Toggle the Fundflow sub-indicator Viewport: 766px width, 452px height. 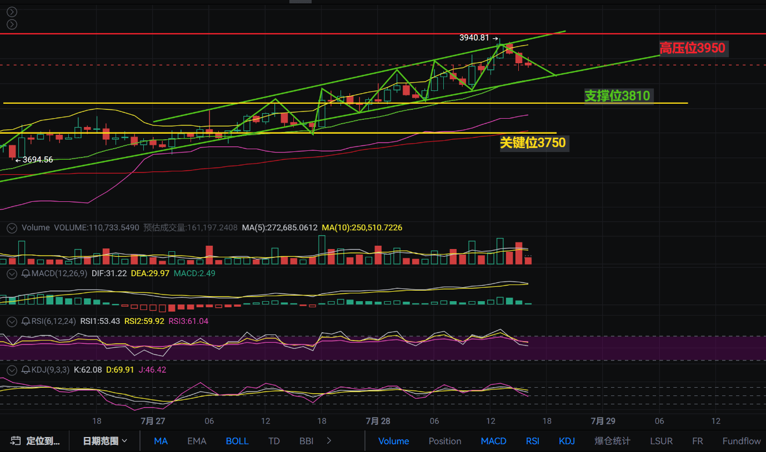click(742, 441)
